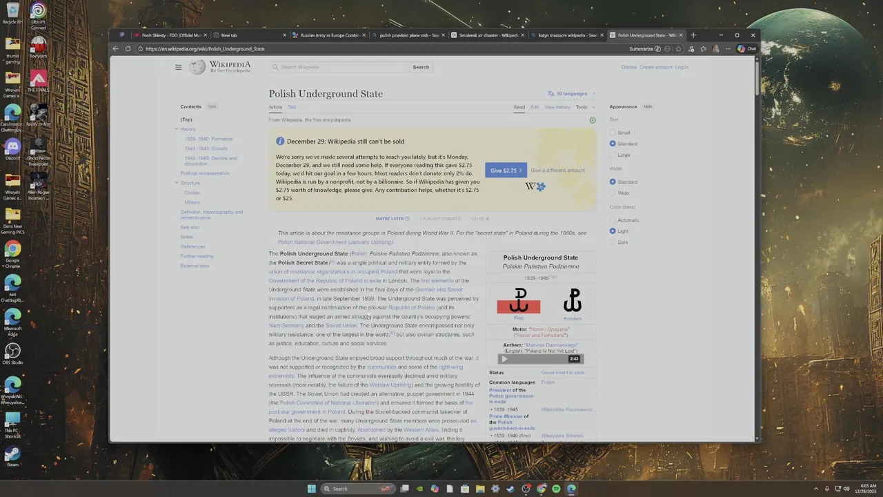Play the Mazurek Dąbrowskiego anthem audio

point(504,359)
